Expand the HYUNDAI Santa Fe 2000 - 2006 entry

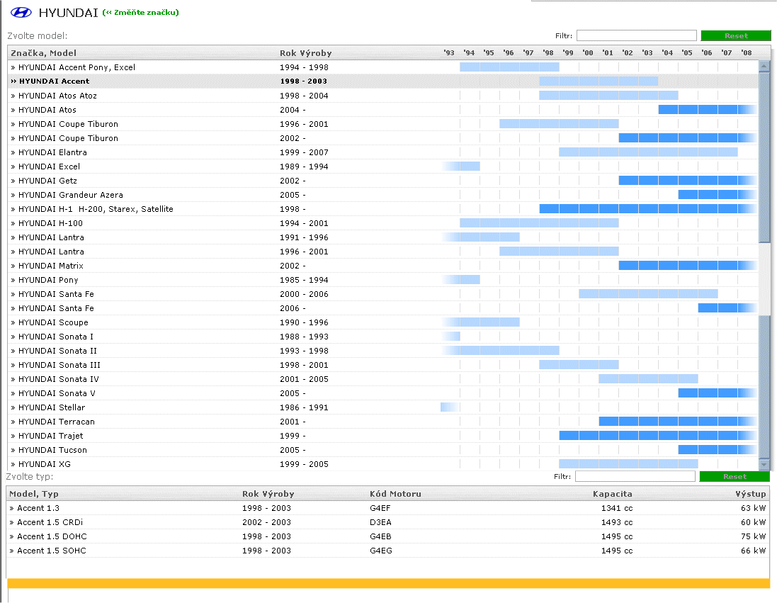[x=56, y=294]
